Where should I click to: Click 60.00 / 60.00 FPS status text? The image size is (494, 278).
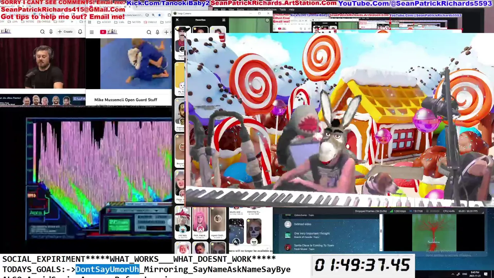click(468, 211)
